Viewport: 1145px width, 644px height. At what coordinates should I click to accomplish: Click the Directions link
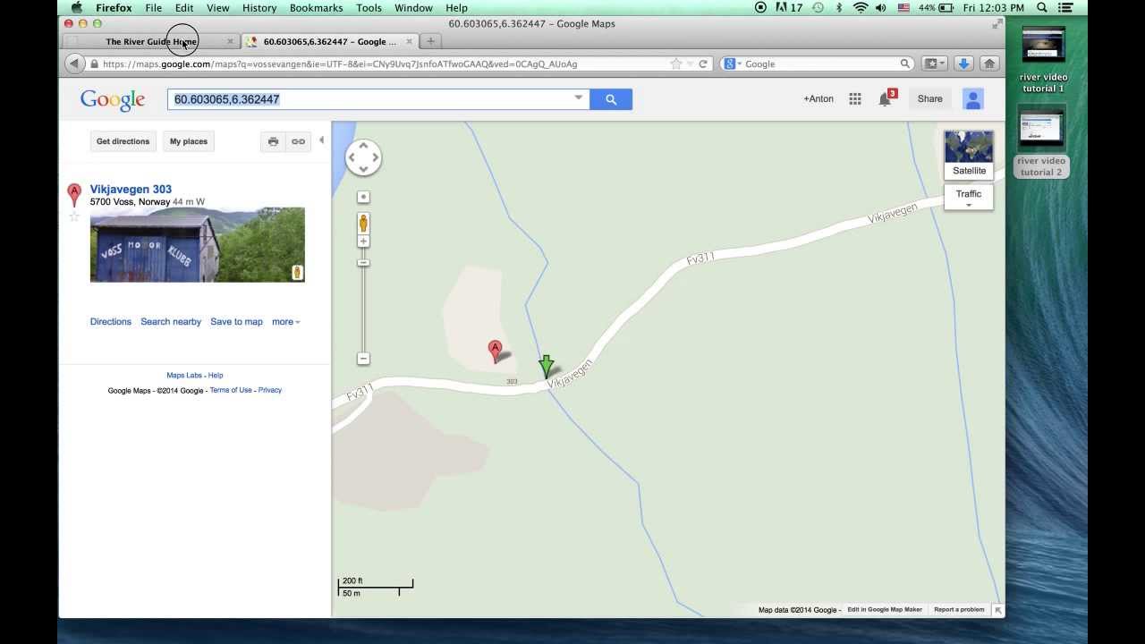tap(111, 322)
